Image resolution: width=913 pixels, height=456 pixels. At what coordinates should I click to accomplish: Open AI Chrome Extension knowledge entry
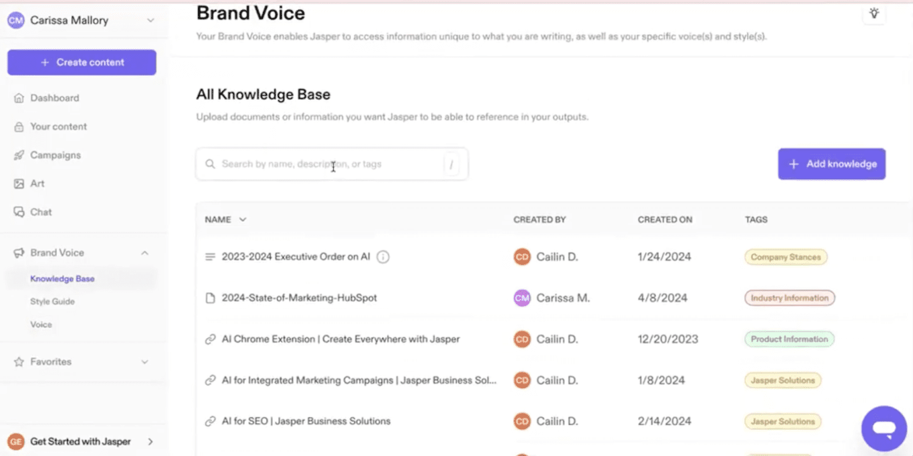pyautogui.click(x=341, y=339)
